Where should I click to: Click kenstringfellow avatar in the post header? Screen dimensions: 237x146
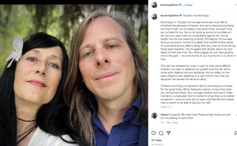(154, 5)
